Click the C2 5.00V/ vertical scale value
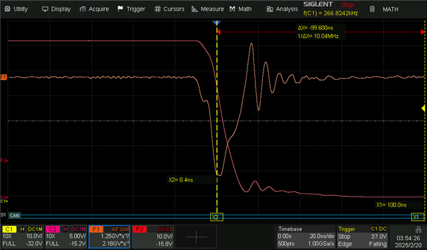 pyautogui.click(x=77, y=237)
